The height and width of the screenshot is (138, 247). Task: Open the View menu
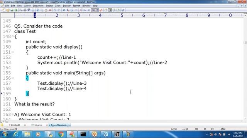tap(20, 6)
